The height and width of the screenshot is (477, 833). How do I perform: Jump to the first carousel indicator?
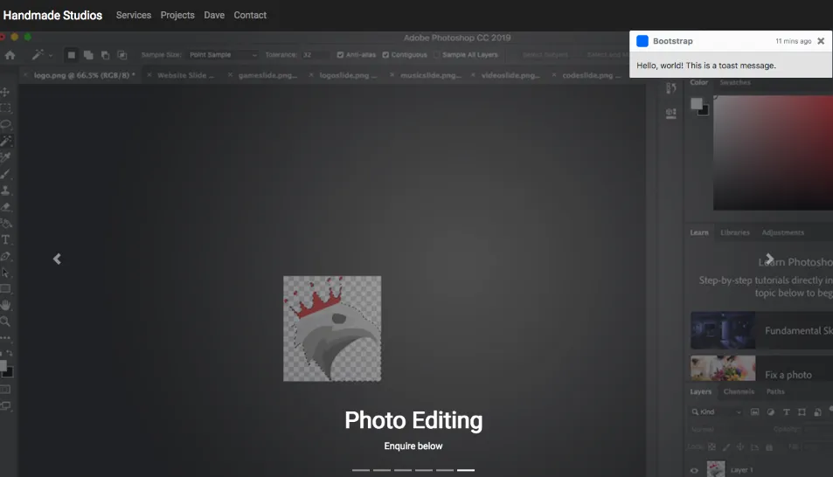coord(361,470)
